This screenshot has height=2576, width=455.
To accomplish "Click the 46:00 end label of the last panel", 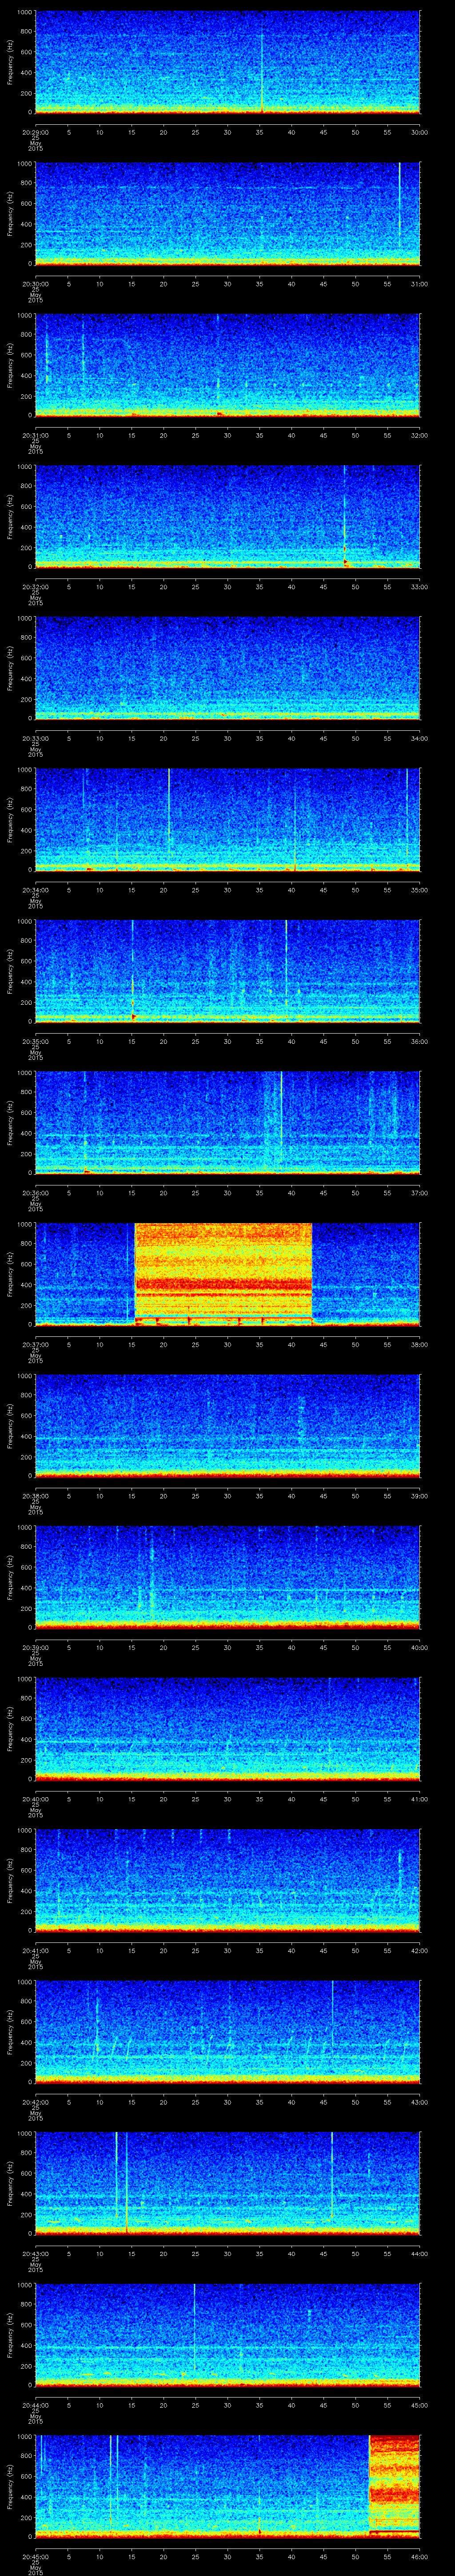I will (x=419, y=2556).
